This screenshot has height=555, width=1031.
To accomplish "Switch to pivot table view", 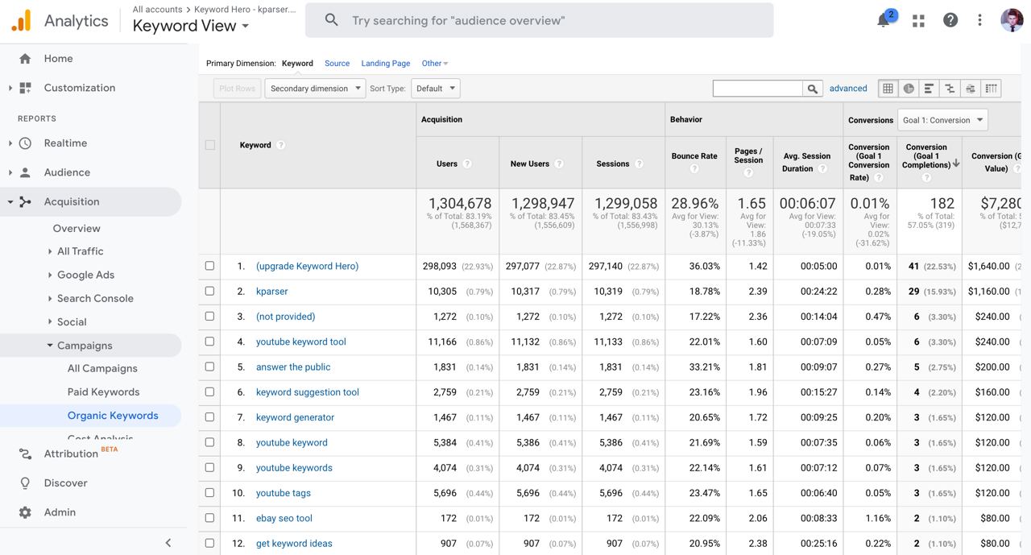I will click(991, 89).
